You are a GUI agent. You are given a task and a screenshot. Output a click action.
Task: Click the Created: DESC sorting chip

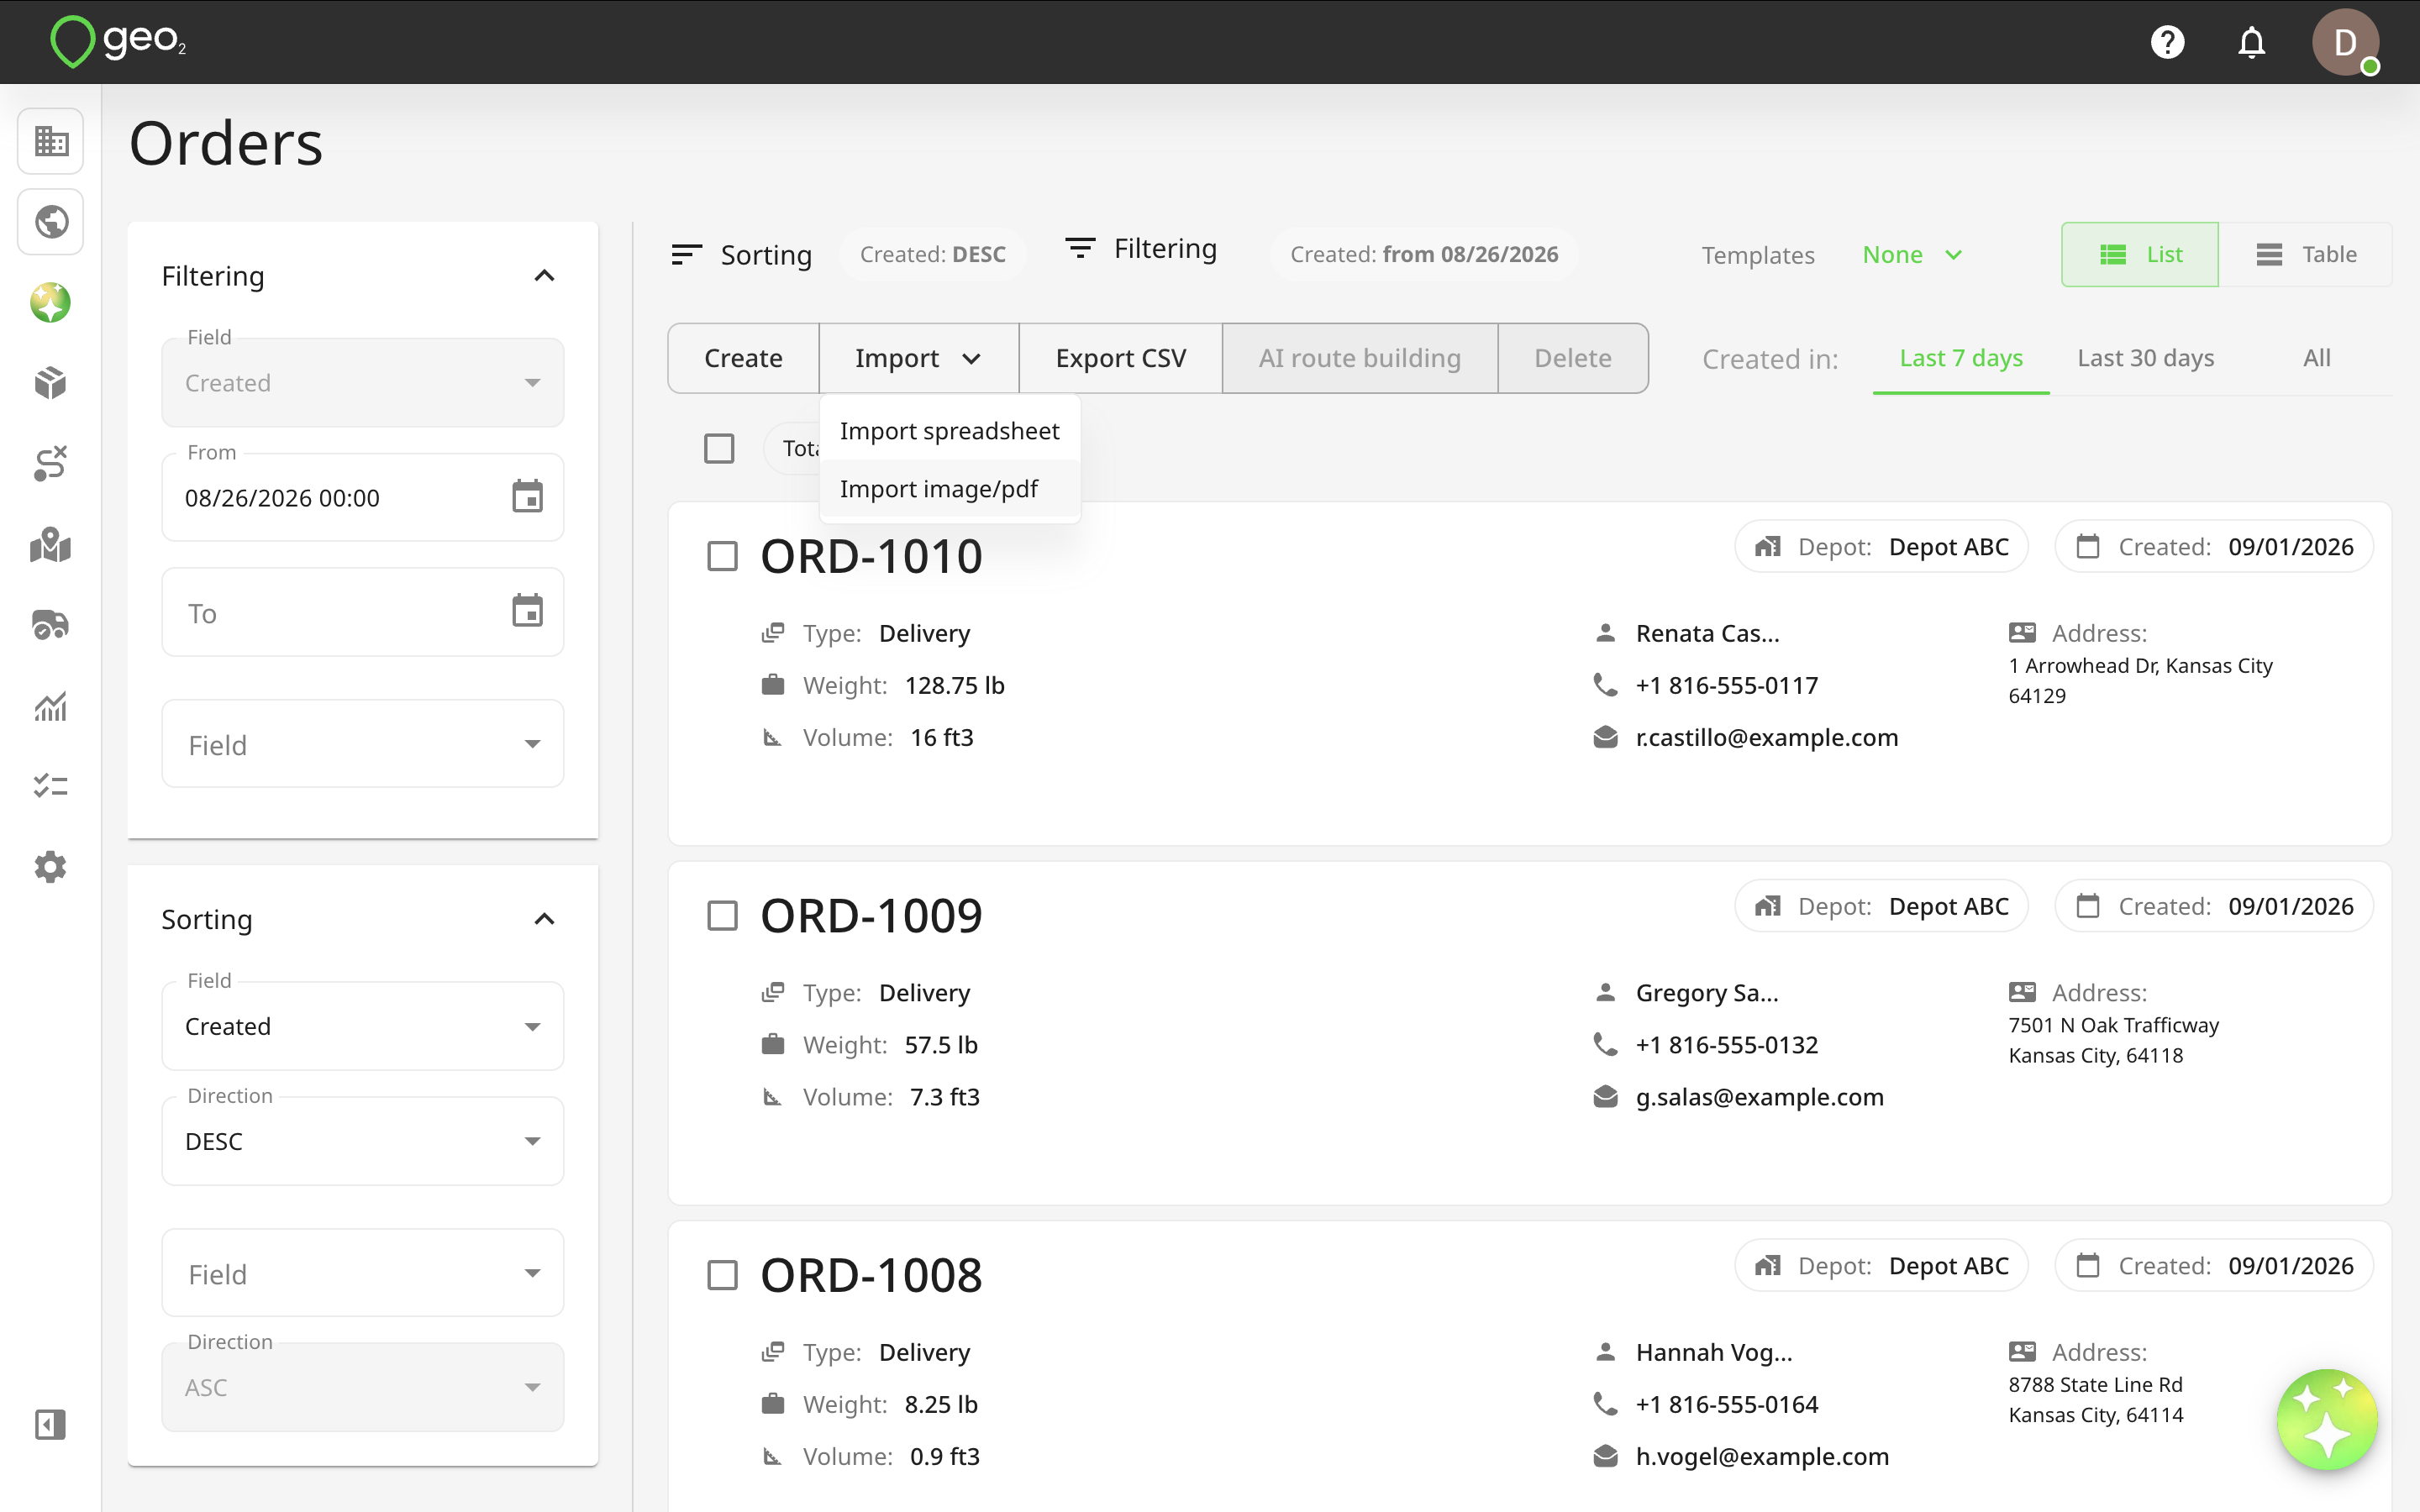tap(932, 254)
